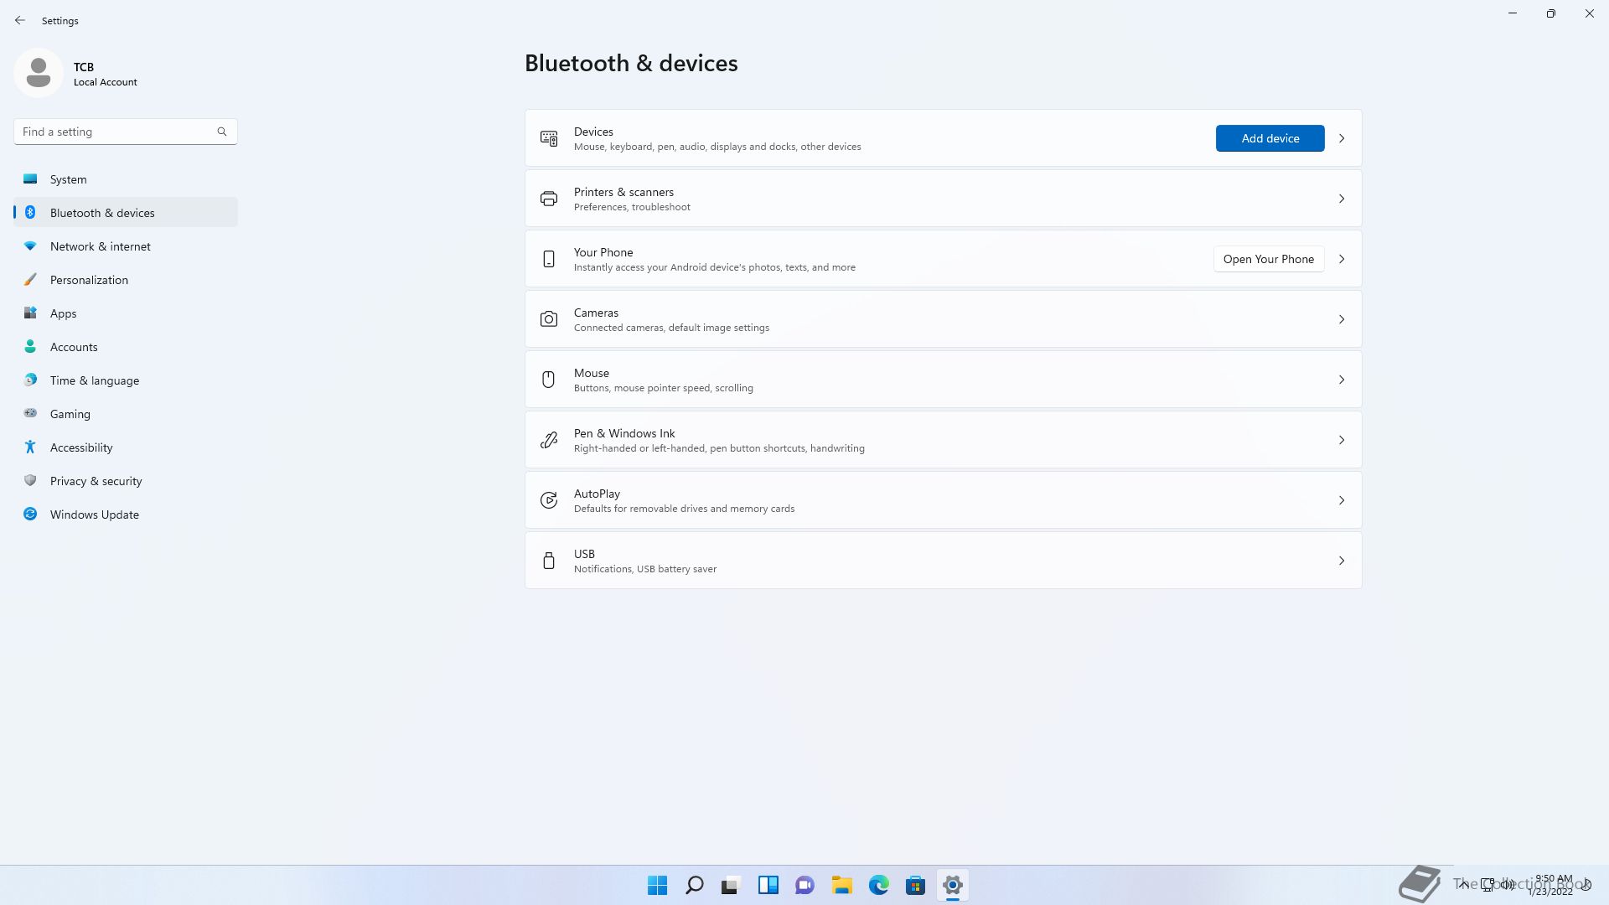Open taskbar Search
The width and height of the screenshot is (1609, 905).
(695, 885)
